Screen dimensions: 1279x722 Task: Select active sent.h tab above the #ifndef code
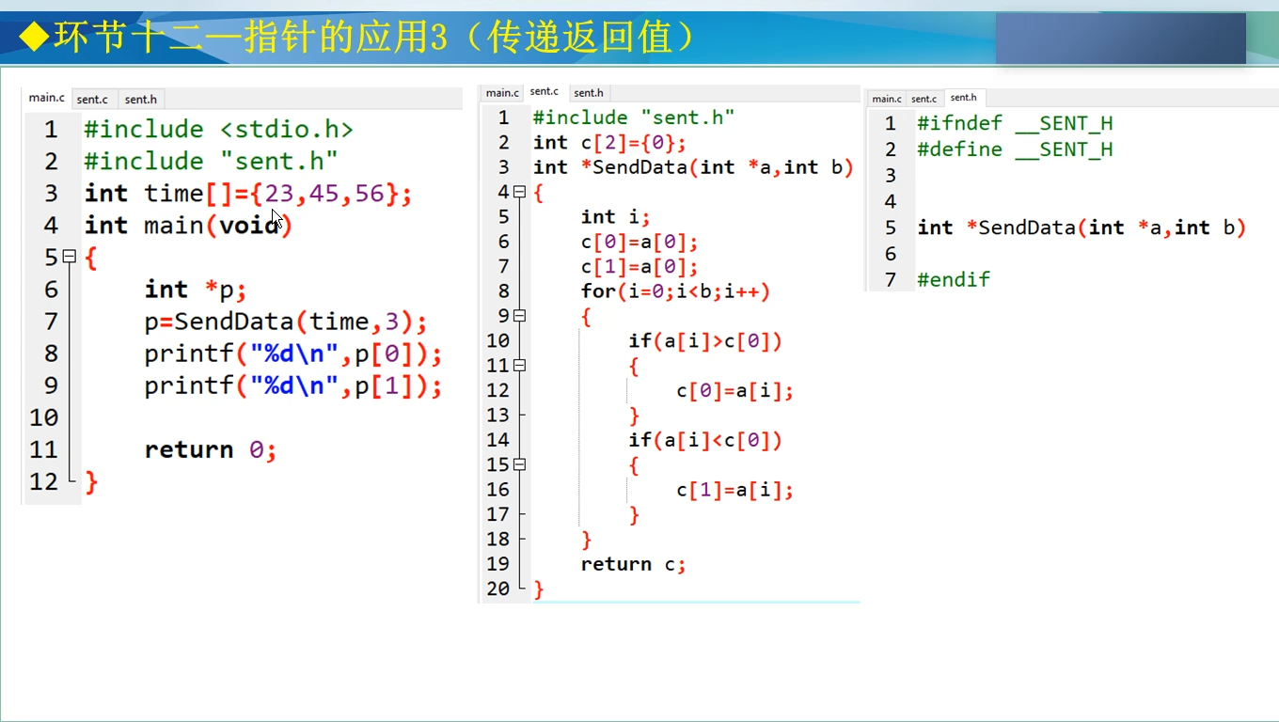964,98
